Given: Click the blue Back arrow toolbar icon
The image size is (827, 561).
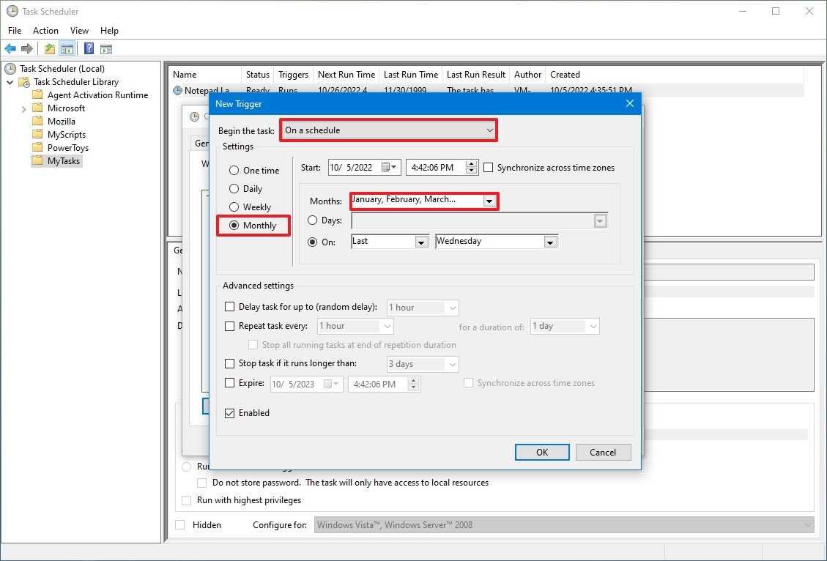Looking at the screenshot, I should (10, 49).
